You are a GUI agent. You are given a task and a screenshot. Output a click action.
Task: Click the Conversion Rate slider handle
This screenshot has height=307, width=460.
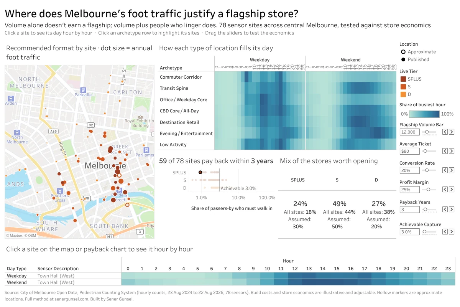click(x=427, y=170)
